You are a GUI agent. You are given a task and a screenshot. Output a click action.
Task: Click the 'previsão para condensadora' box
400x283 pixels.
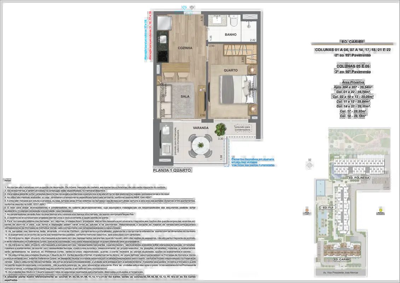coord(243,128)
